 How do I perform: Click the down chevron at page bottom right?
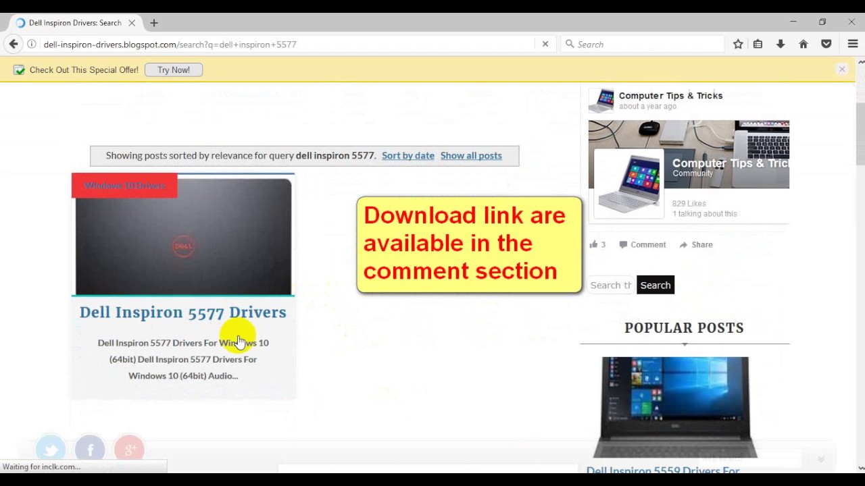point(821,459)
